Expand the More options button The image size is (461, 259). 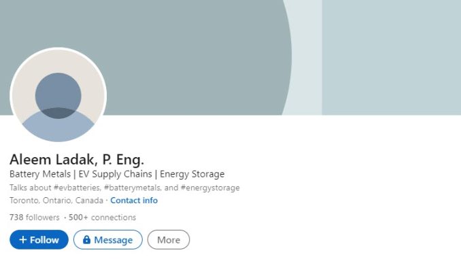coord(169,239)
